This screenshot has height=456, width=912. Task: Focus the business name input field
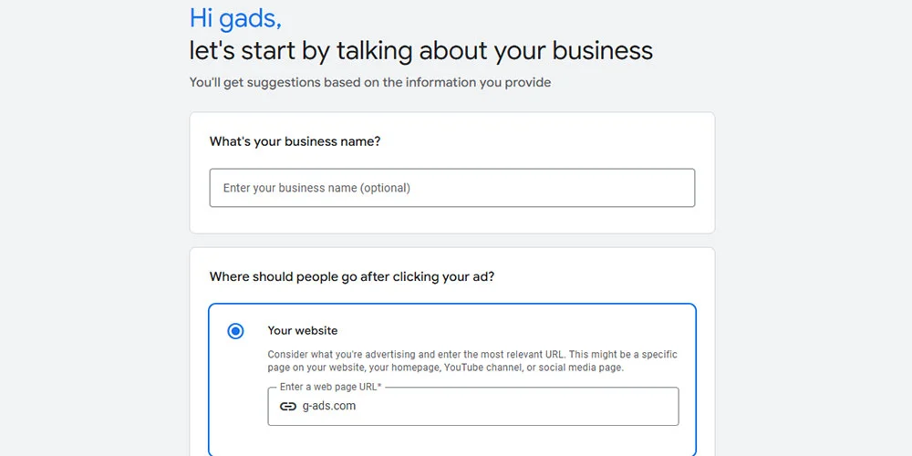[x=451, y=188]
